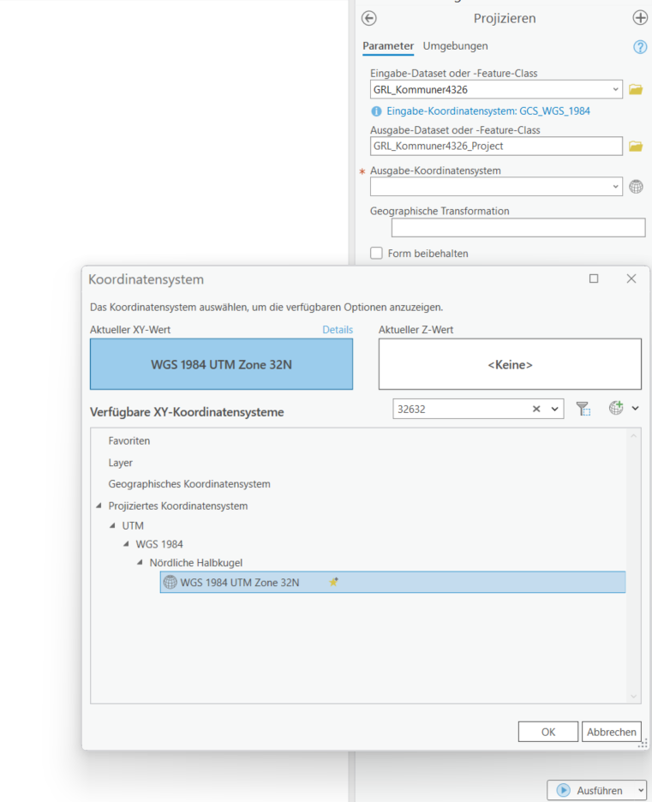Open search history dropdown of 32632 box
This screenshot has height=802, width=652.
tap(554, 409)
